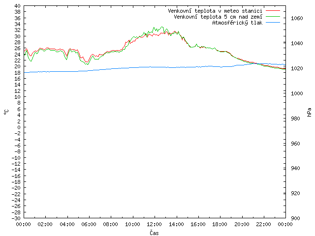Click the x-axis label '22:00'

263,224
